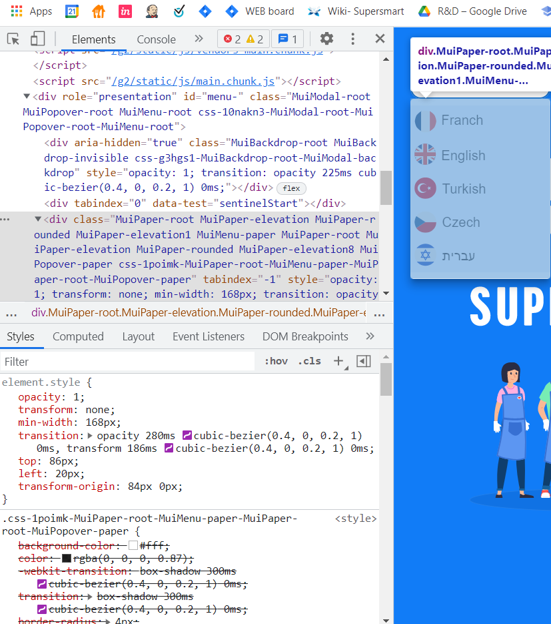Image resolution: width=551 pixels, height=624 pixels.
Task: Switch to the Styles pane tab
Action: click(x=21, y=336)
